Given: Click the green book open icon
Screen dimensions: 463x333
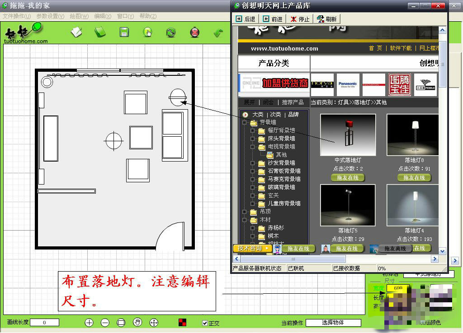Looking at the screenshot, I should click(100, 32).
